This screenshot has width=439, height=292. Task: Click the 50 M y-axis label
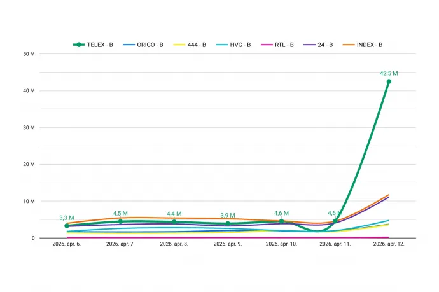tap(28, 54)
